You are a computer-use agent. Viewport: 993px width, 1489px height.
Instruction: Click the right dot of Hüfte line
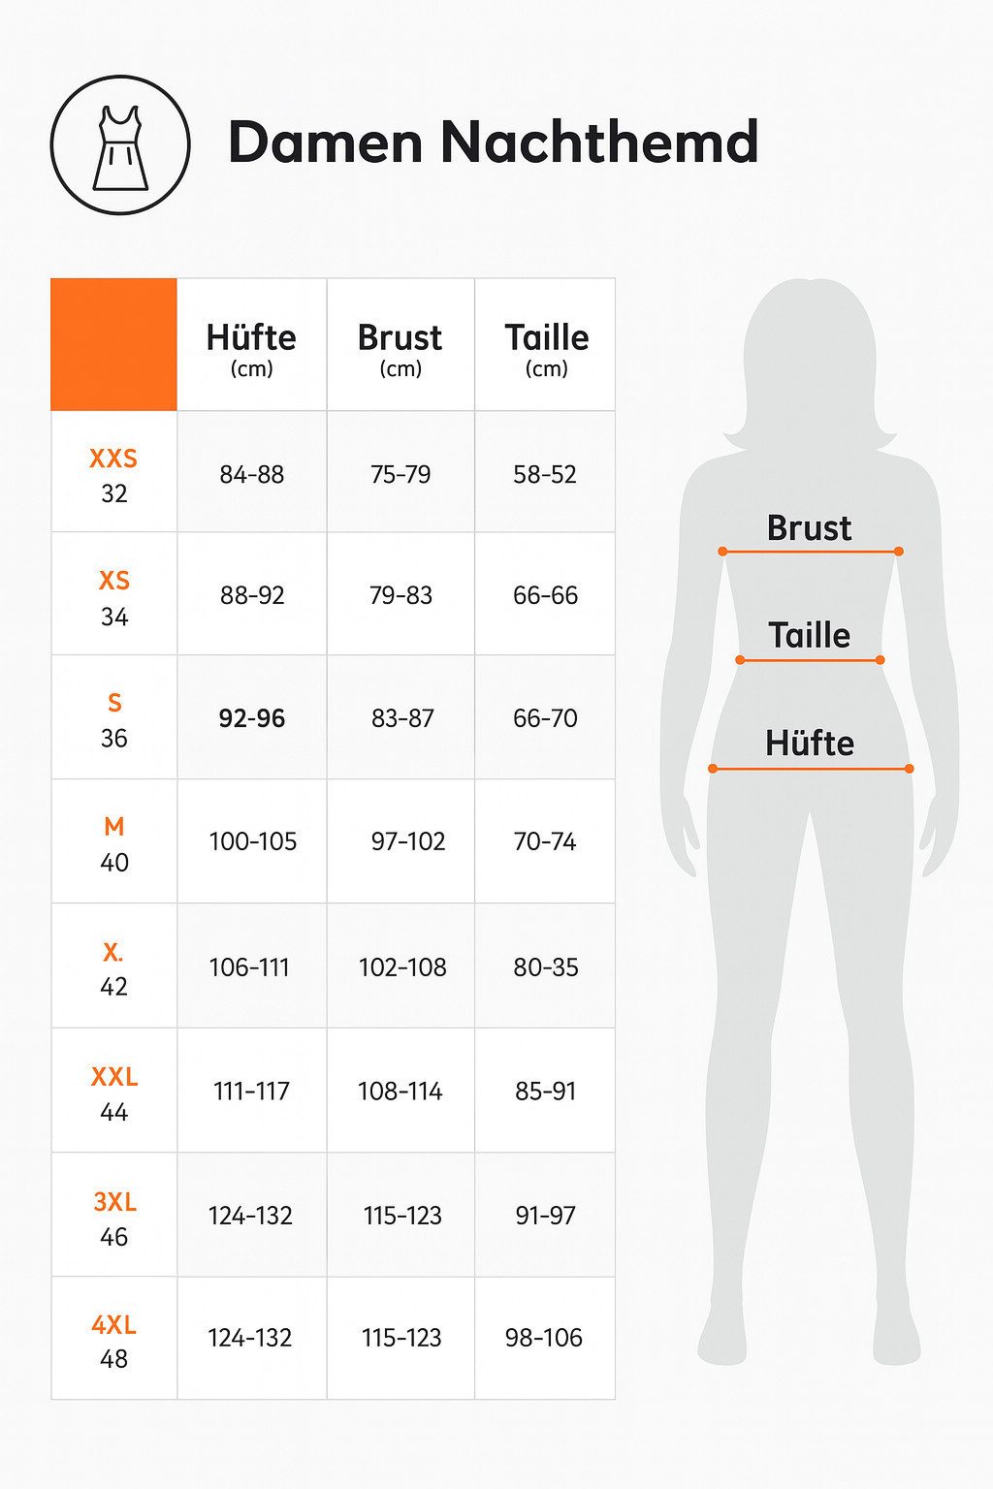(909, 769)
